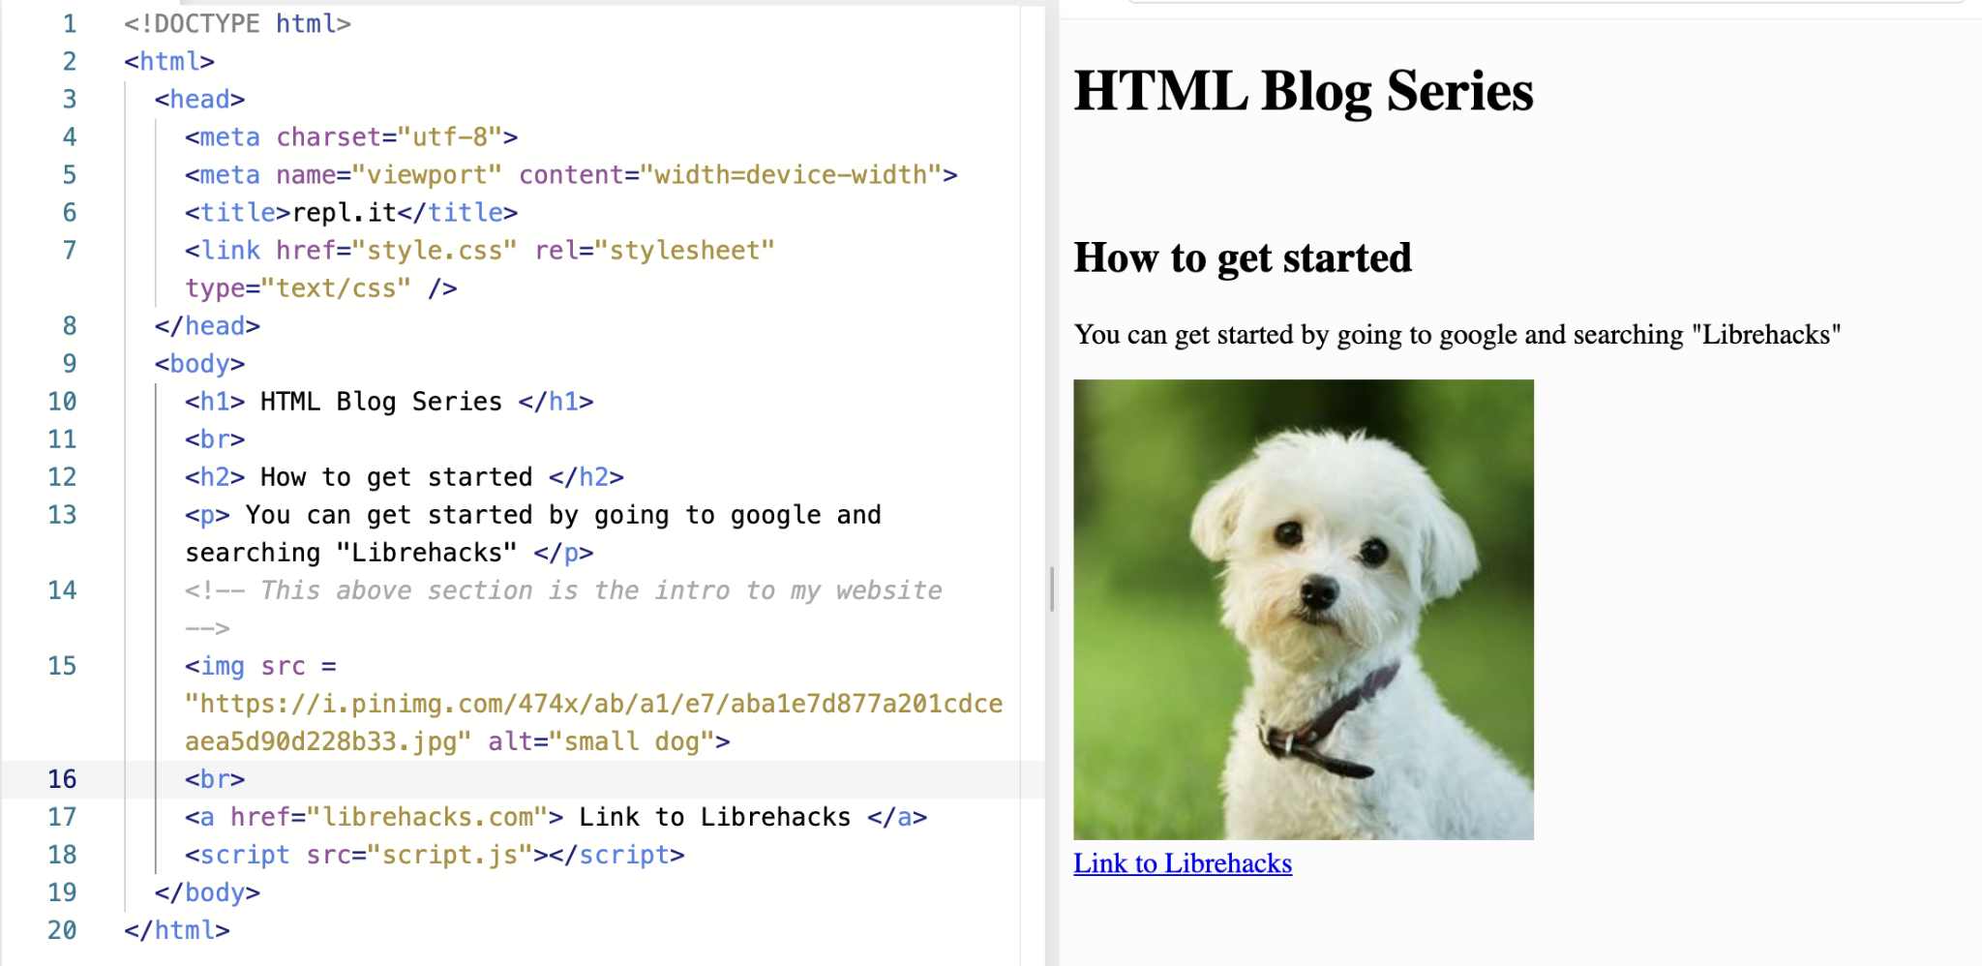
Task: Click the comment about intro to my website
Action: click(x=563, y=590)
